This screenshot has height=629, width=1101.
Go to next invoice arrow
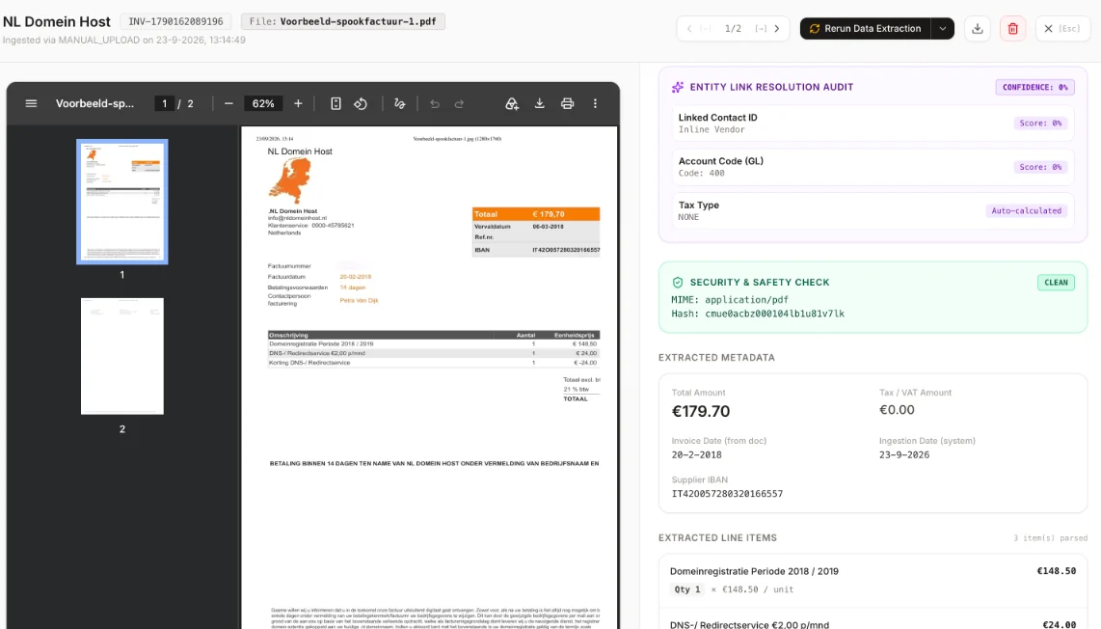click(777, 29)
